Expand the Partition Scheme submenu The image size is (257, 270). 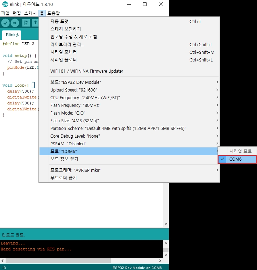coord(129,128)
